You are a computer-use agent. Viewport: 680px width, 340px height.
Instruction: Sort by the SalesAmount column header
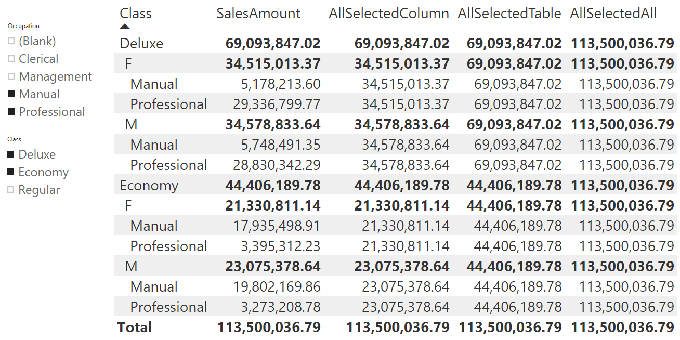(258, 14)
